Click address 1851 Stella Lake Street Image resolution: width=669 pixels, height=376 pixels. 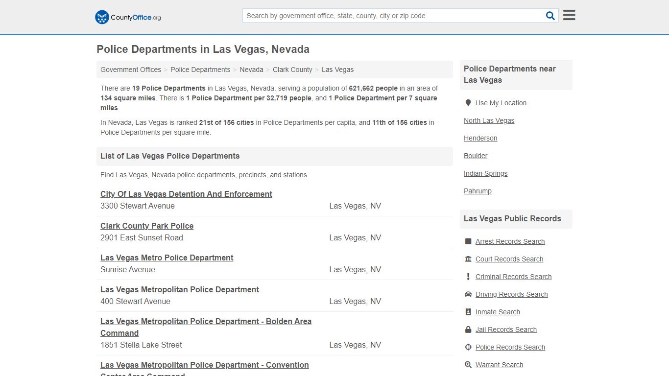pos(141,345)
